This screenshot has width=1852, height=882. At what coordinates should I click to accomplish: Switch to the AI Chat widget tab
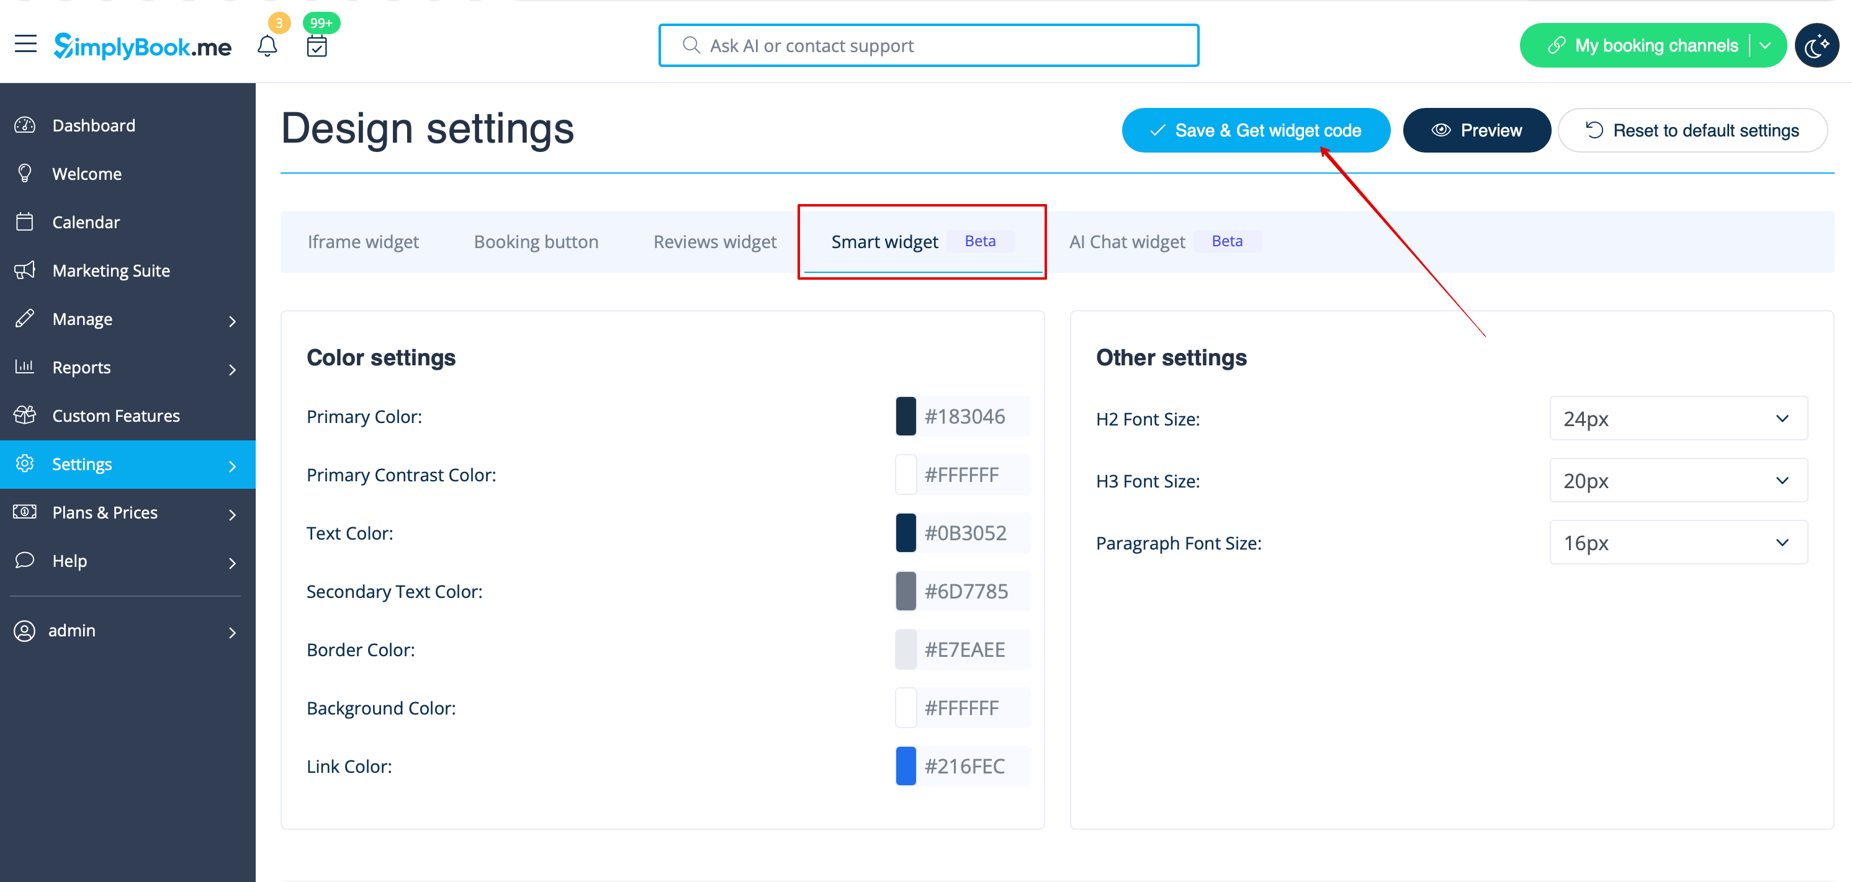(1126, 242)
